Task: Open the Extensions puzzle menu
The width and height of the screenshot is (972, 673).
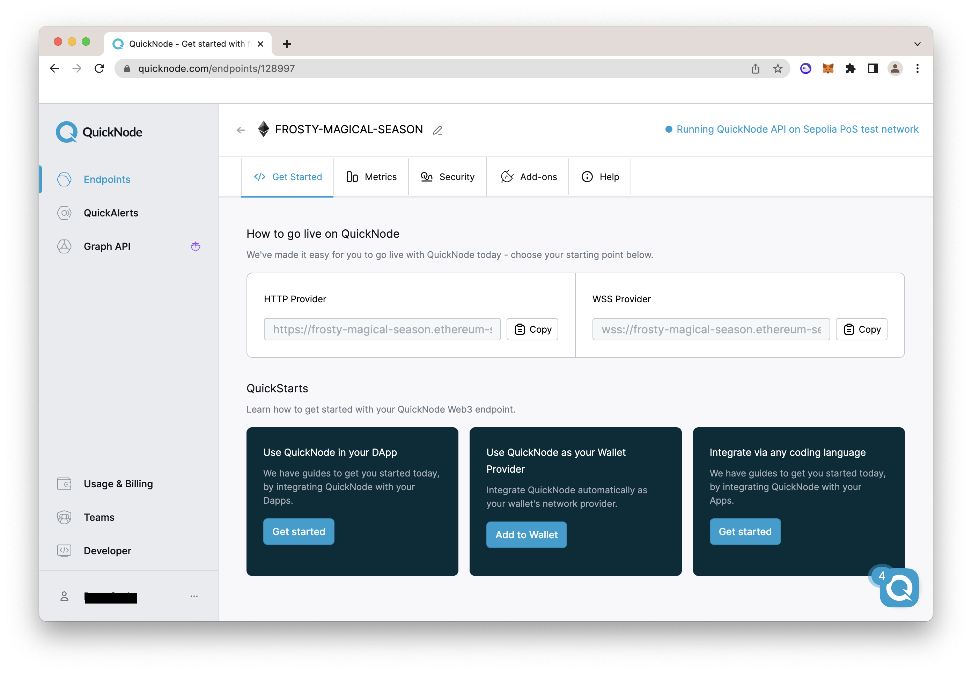Action: 850,68
